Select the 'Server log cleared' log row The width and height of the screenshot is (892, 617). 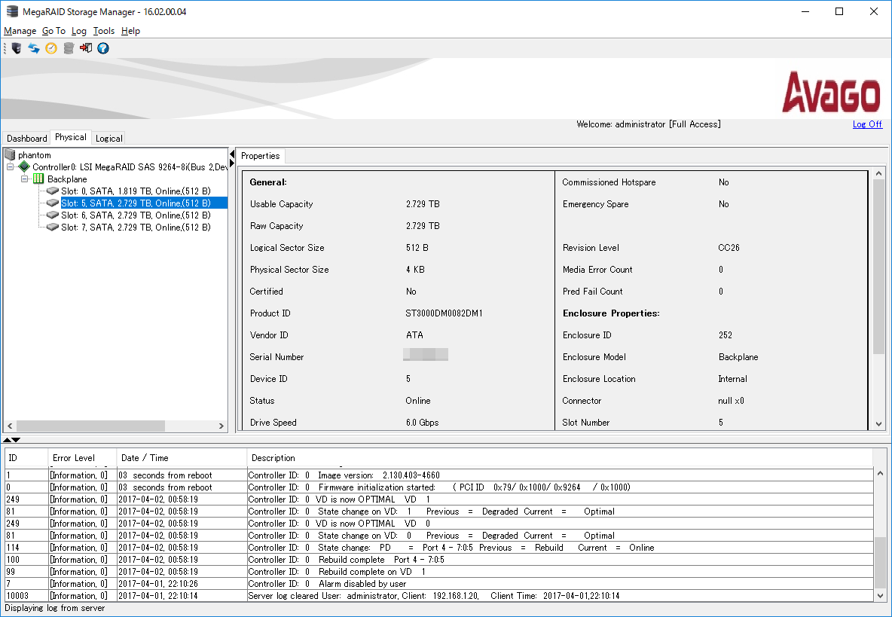[x=439, y=596]
